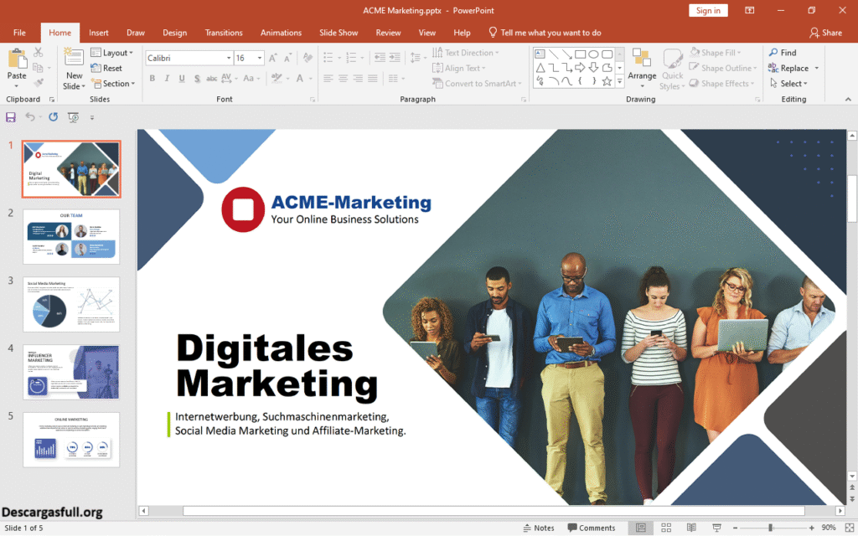The height and width of the screenshot is (536, 858).
Task: Pick the oval shape from the shapes gallery
Action: tap(593, 54)
